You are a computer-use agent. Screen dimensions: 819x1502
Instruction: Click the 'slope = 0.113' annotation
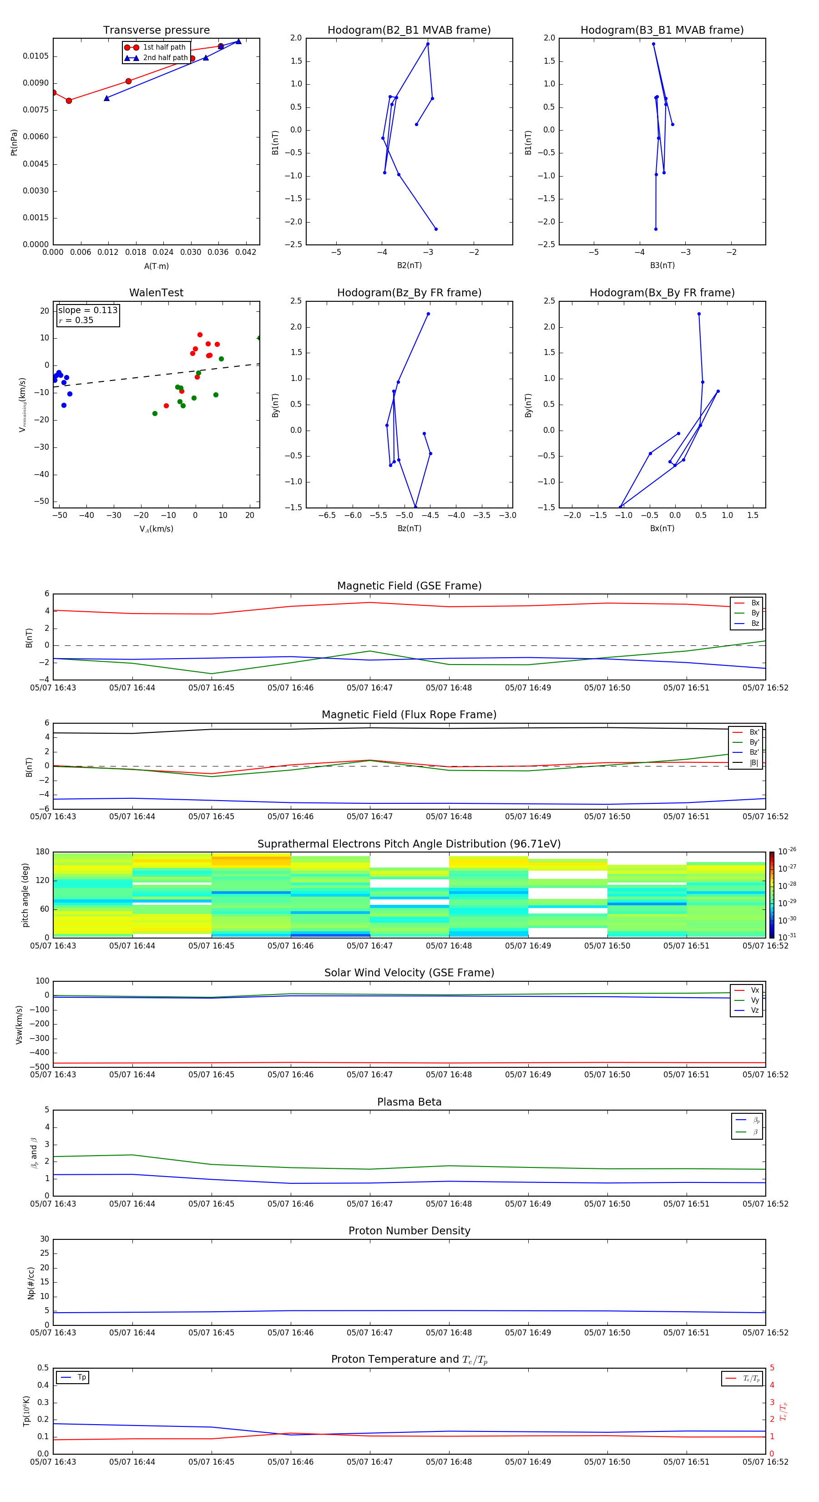tap(88, 310)
